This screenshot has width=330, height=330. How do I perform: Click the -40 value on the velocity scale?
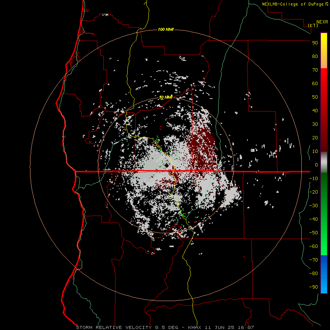[313, 219]
